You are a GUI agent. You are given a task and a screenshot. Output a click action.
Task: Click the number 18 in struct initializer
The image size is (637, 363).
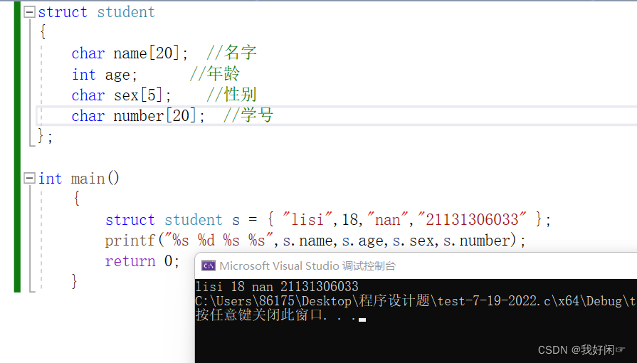349,220
